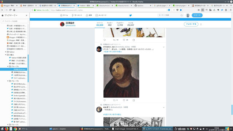The height and width of the screenshot is (131, 233).
Task: Open the みみずく tweet options chevron
Action: click(x=163, y=107)
